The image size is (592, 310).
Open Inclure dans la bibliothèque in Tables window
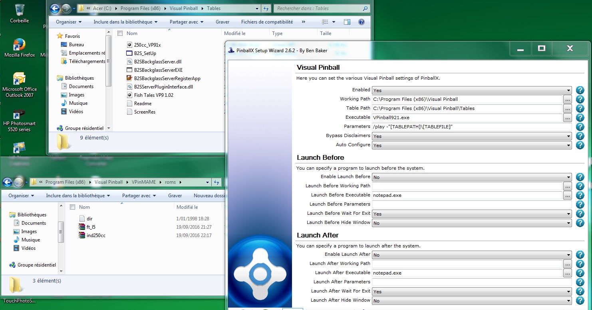(125, 22)
